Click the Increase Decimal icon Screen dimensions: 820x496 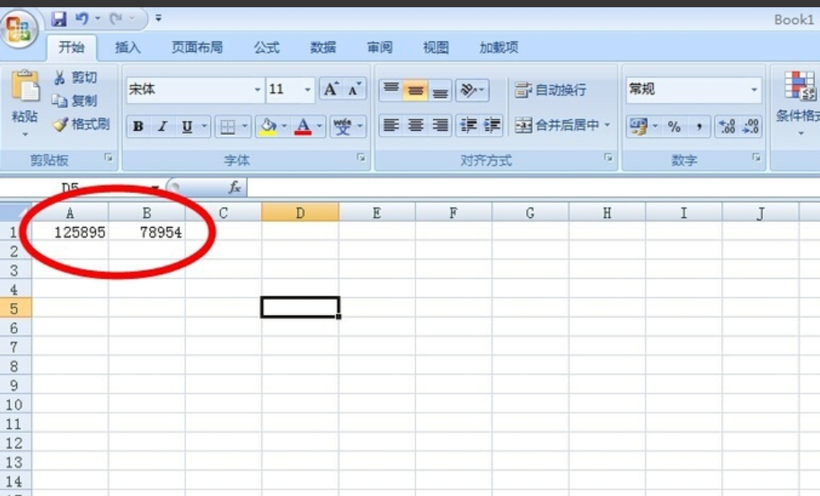(726, 127)
